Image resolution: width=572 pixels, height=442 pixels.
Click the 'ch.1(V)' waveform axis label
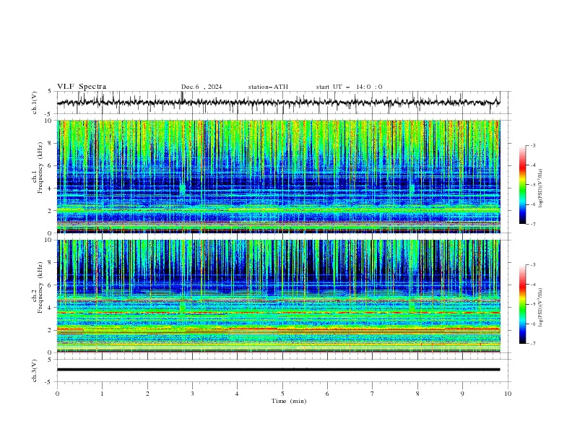[x=34, y=103]
